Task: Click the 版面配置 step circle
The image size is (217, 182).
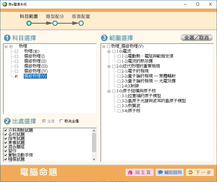Action: [x=81, y=23]
